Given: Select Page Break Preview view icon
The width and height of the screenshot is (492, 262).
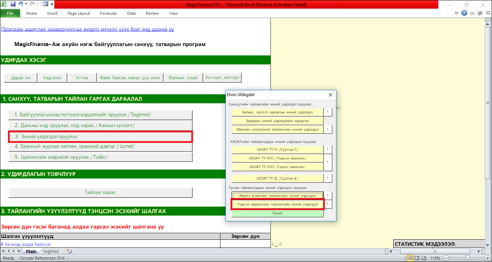Looking at the screenshot, I should click(x=425, y=258).
